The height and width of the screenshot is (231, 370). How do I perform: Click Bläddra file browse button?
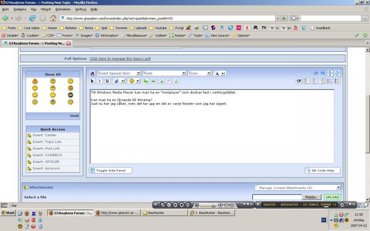312,197
